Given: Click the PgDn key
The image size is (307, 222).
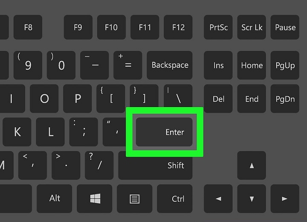Looking at the screenshot, I should (285, 99).
